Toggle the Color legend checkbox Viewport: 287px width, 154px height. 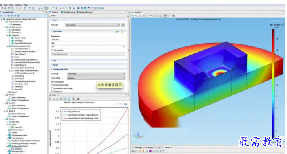[52, 82]
